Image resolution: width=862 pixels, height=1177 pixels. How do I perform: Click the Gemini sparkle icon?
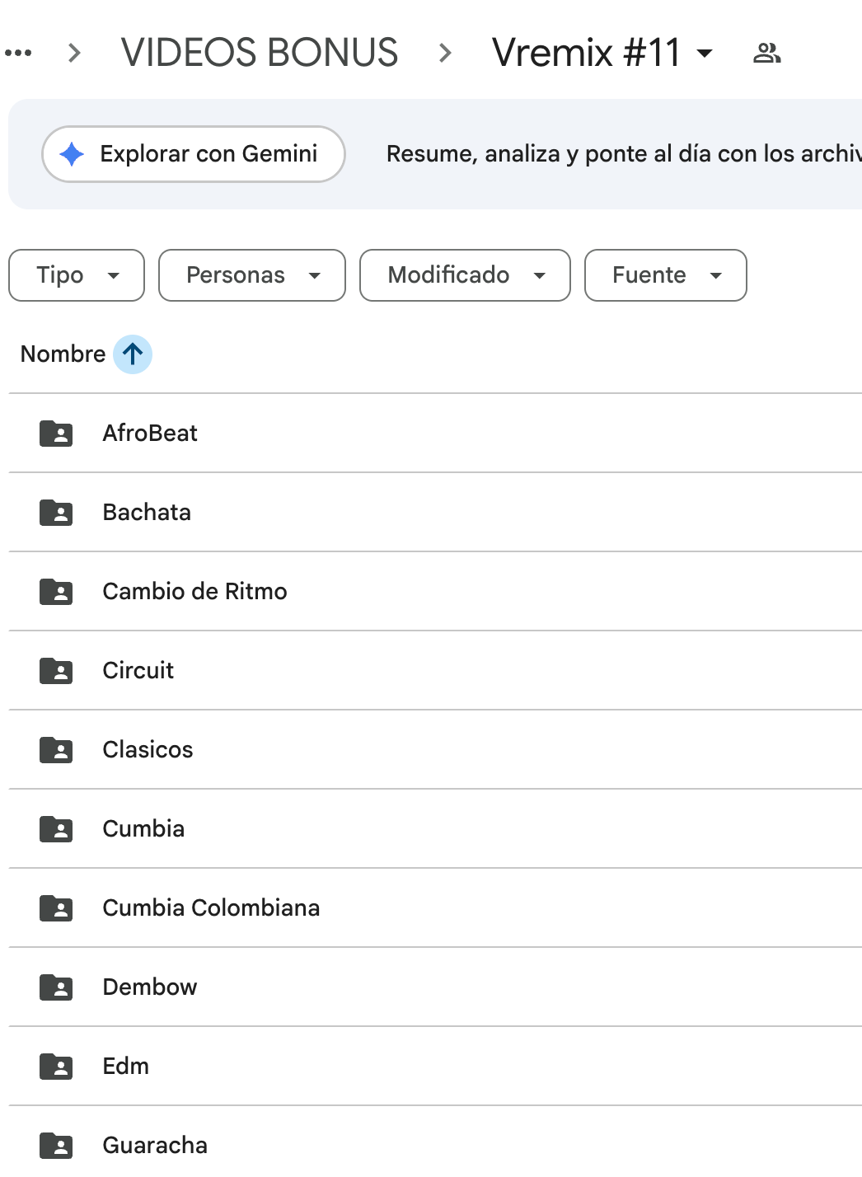[x=71, y=153]
